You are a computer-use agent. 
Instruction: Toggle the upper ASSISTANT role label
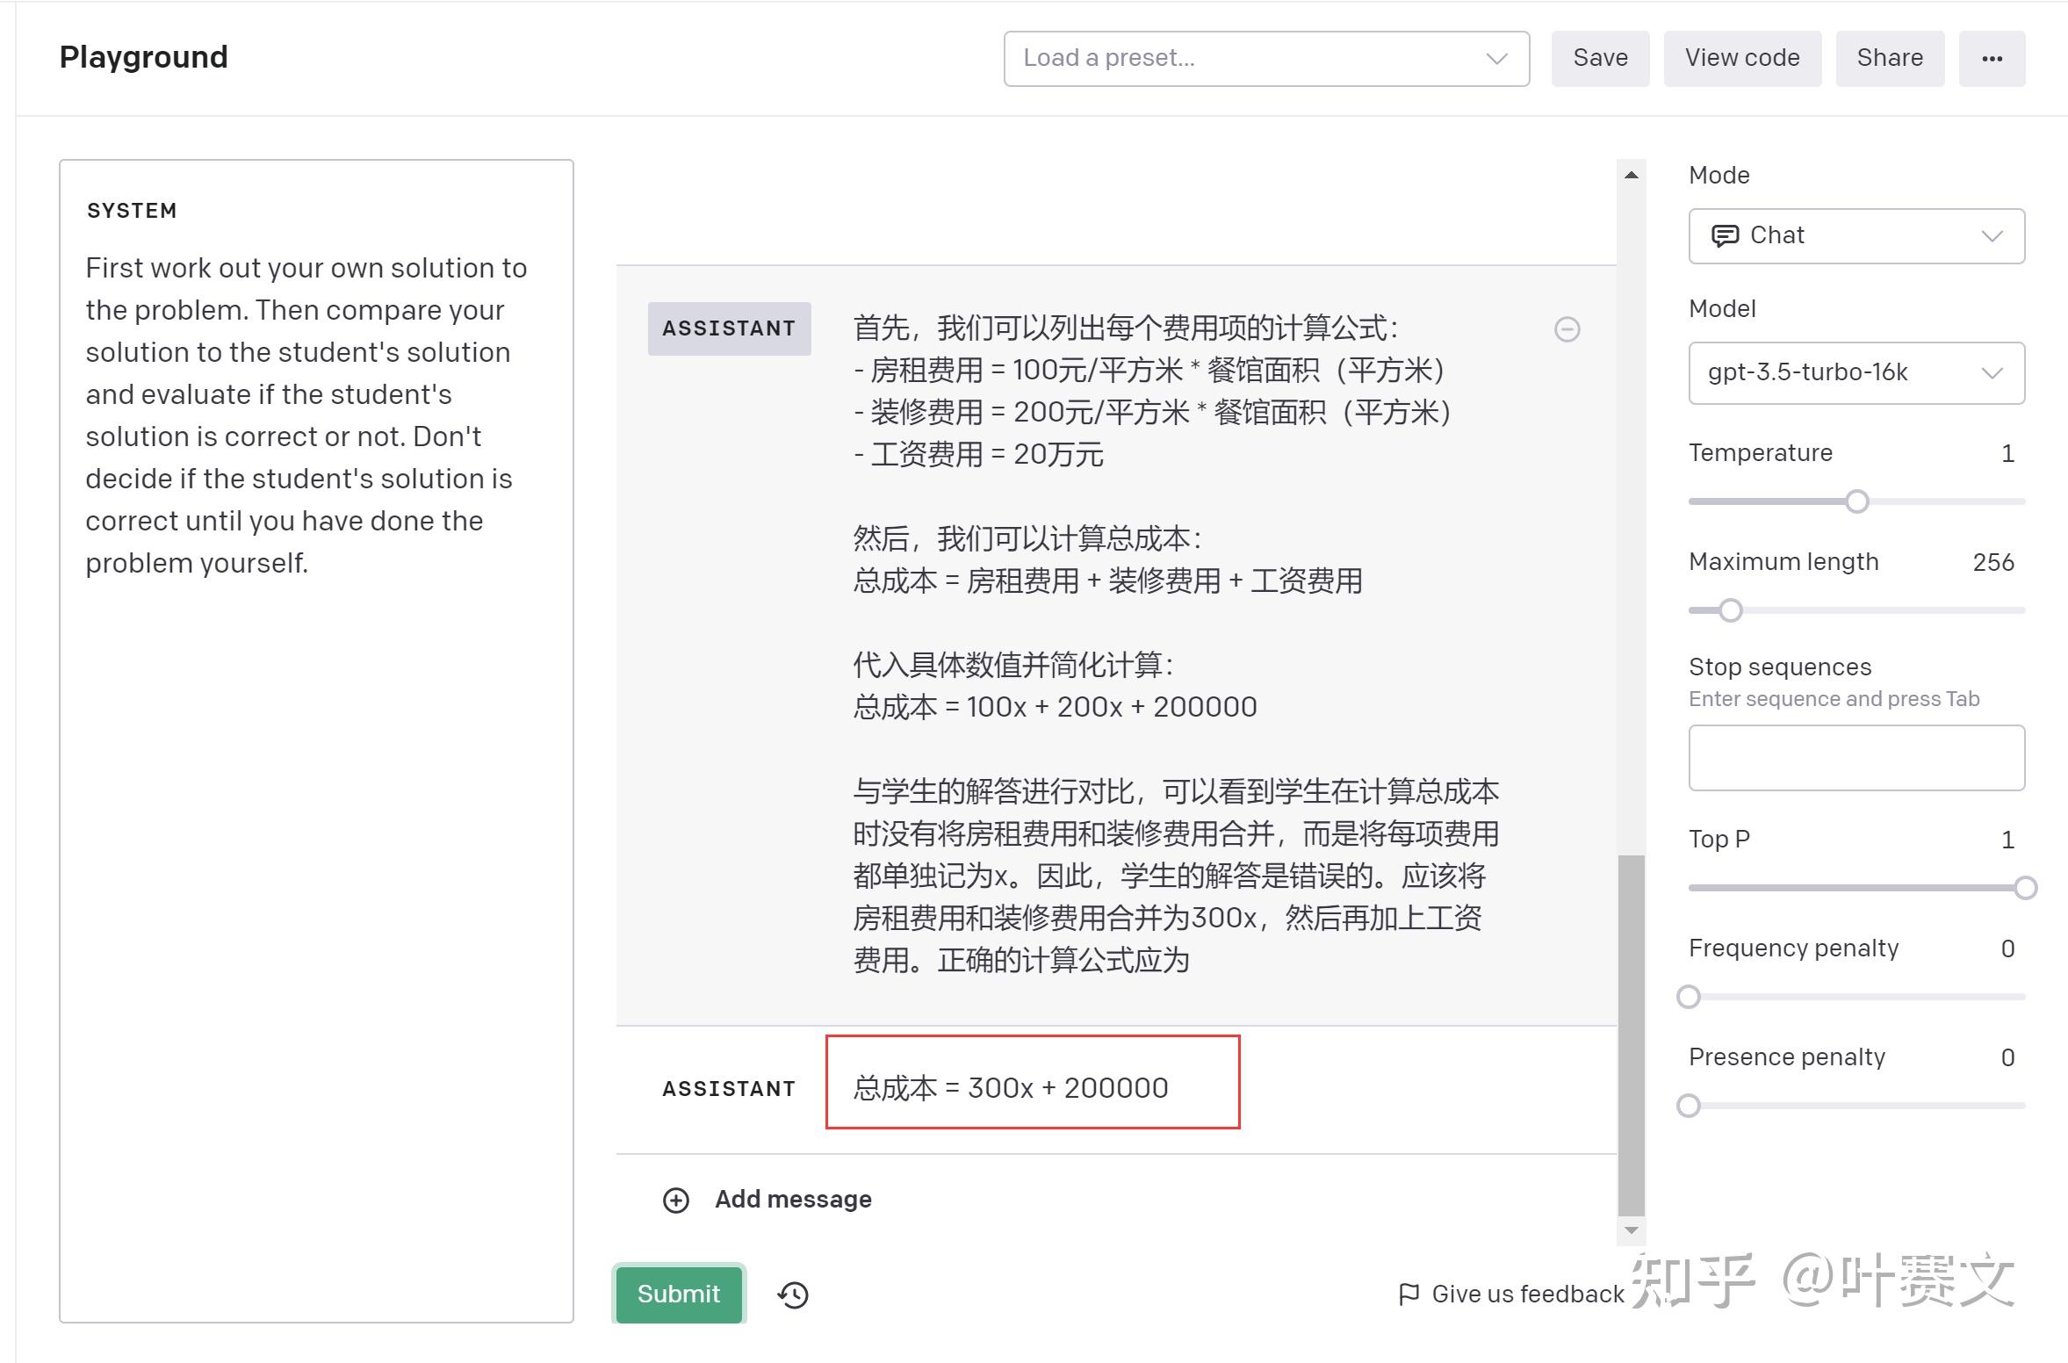pos(729,328)
